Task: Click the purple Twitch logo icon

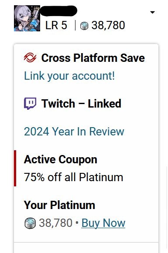Action: (x=30, y=104)
